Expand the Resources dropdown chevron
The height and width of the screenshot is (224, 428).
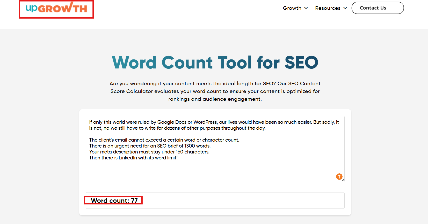(345, 8)
